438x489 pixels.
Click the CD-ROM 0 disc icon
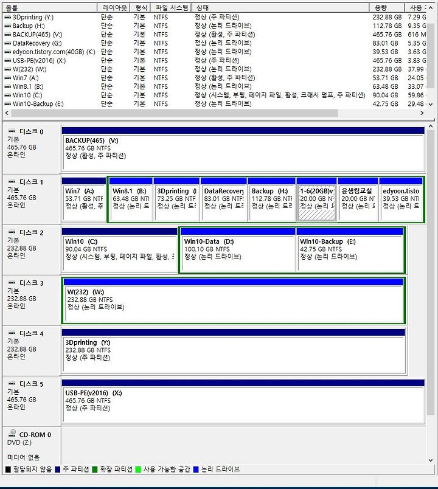click(x=12, y=434)
